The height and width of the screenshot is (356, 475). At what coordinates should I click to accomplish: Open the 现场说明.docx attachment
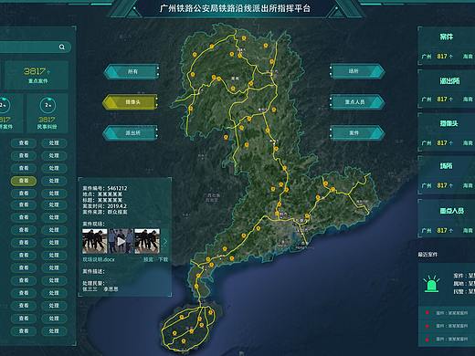pos(99,259)
